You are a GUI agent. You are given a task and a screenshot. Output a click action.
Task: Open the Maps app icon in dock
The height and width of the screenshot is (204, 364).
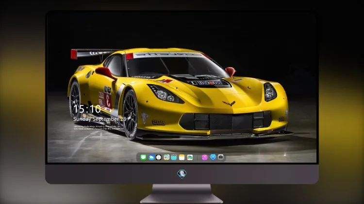pyautogui.click(x=166, y=157)
